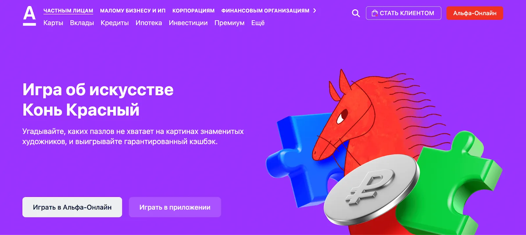
Task: Open the Ипотека menu item
Action: click(x=149, y=23)
